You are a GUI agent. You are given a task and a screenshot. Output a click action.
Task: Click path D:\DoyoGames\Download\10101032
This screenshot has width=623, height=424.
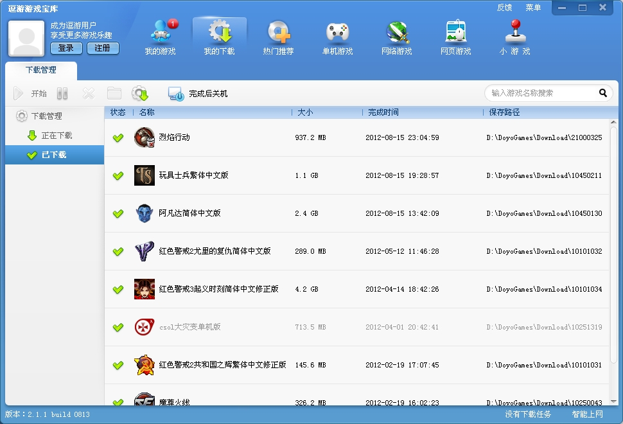544,251
